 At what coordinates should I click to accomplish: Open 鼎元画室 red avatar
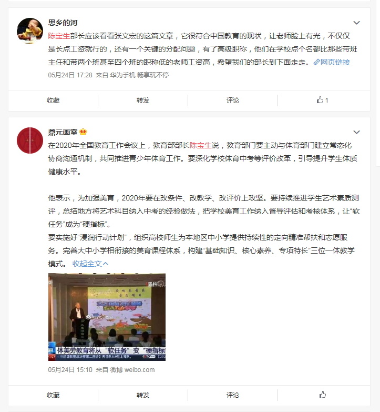click(x=29, y=140)
